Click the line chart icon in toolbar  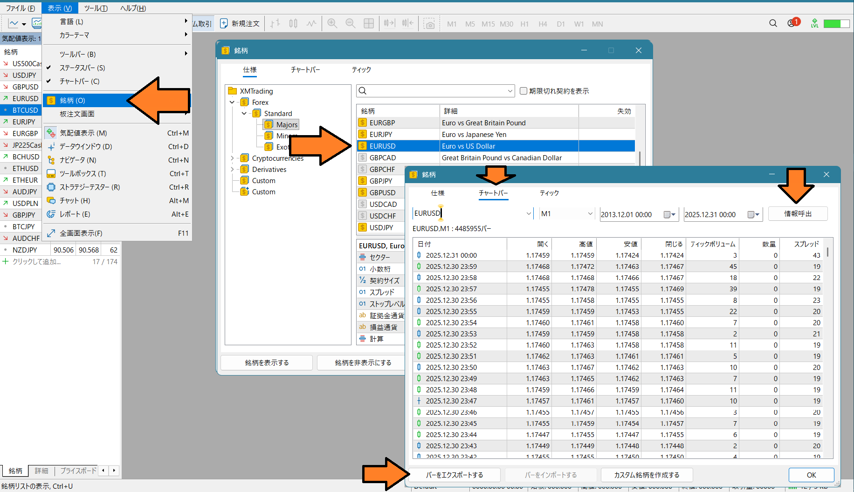tap(311, 24)
